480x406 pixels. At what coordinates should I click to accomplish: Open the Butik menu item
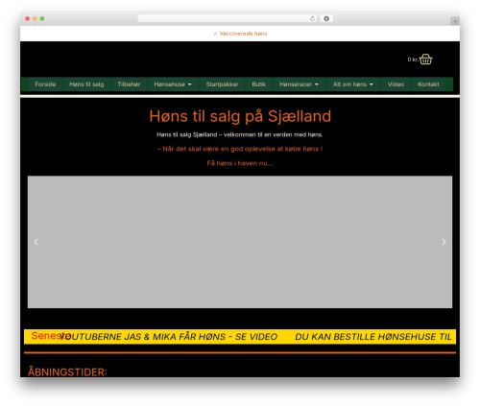[258, 84]
